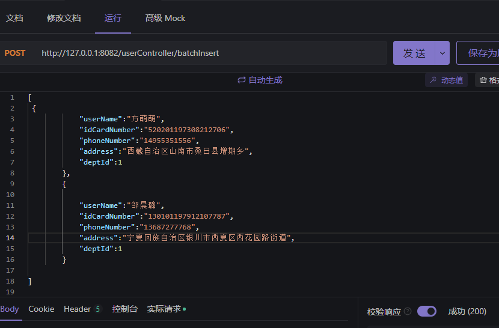View the 实际请求 tab
The width and height of the screenshot is (499, 328).
pyautogui.click(x=164, y=309)
